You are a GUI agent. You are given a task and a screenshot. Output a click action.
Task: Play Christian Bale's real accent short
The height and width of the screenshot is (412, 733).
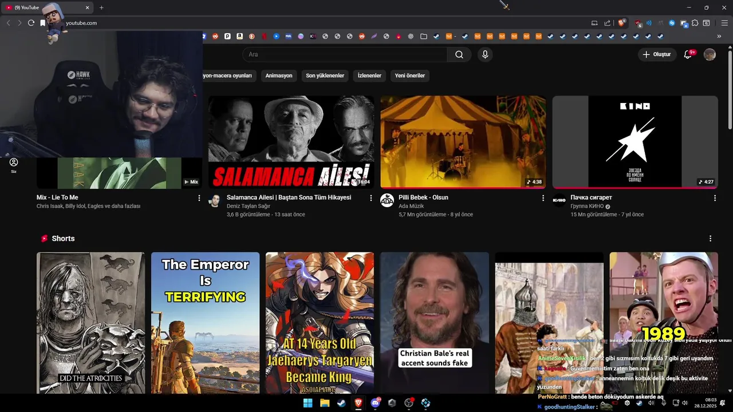coord(435,323)
